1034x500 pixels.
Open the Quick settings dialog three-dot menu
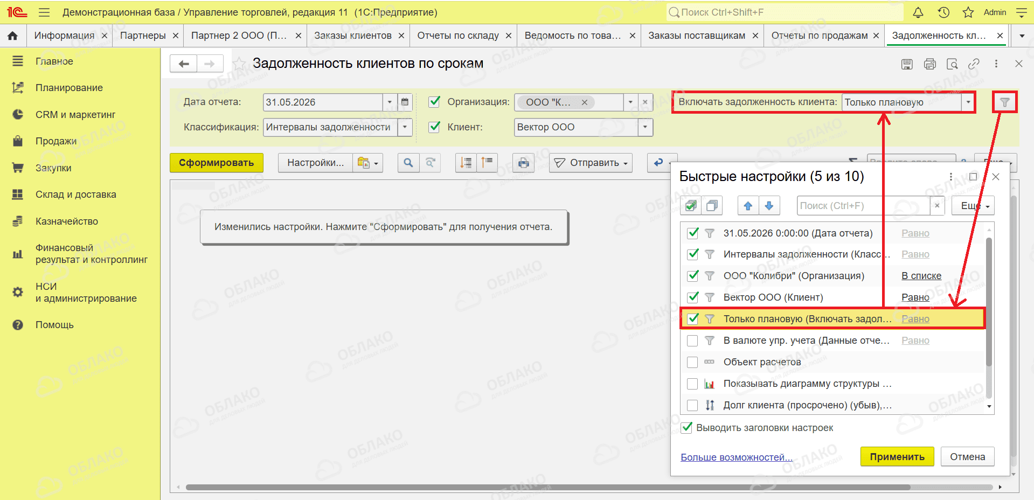click(x=951, y=177)
